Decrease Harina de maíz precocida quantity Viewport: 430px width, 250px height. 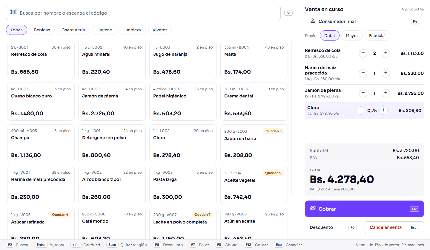click(363, 73)
